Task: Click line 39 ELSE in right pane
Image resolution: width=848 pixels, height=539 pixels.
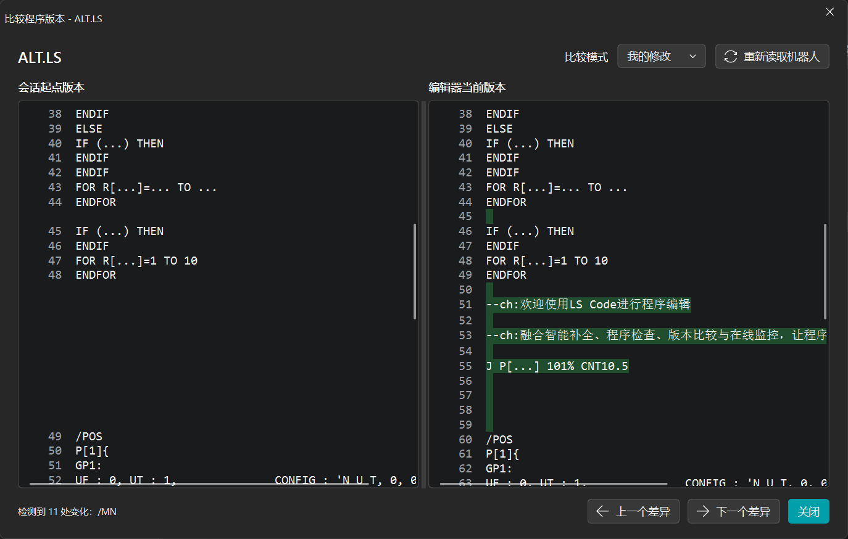Action: coord(499,129)
